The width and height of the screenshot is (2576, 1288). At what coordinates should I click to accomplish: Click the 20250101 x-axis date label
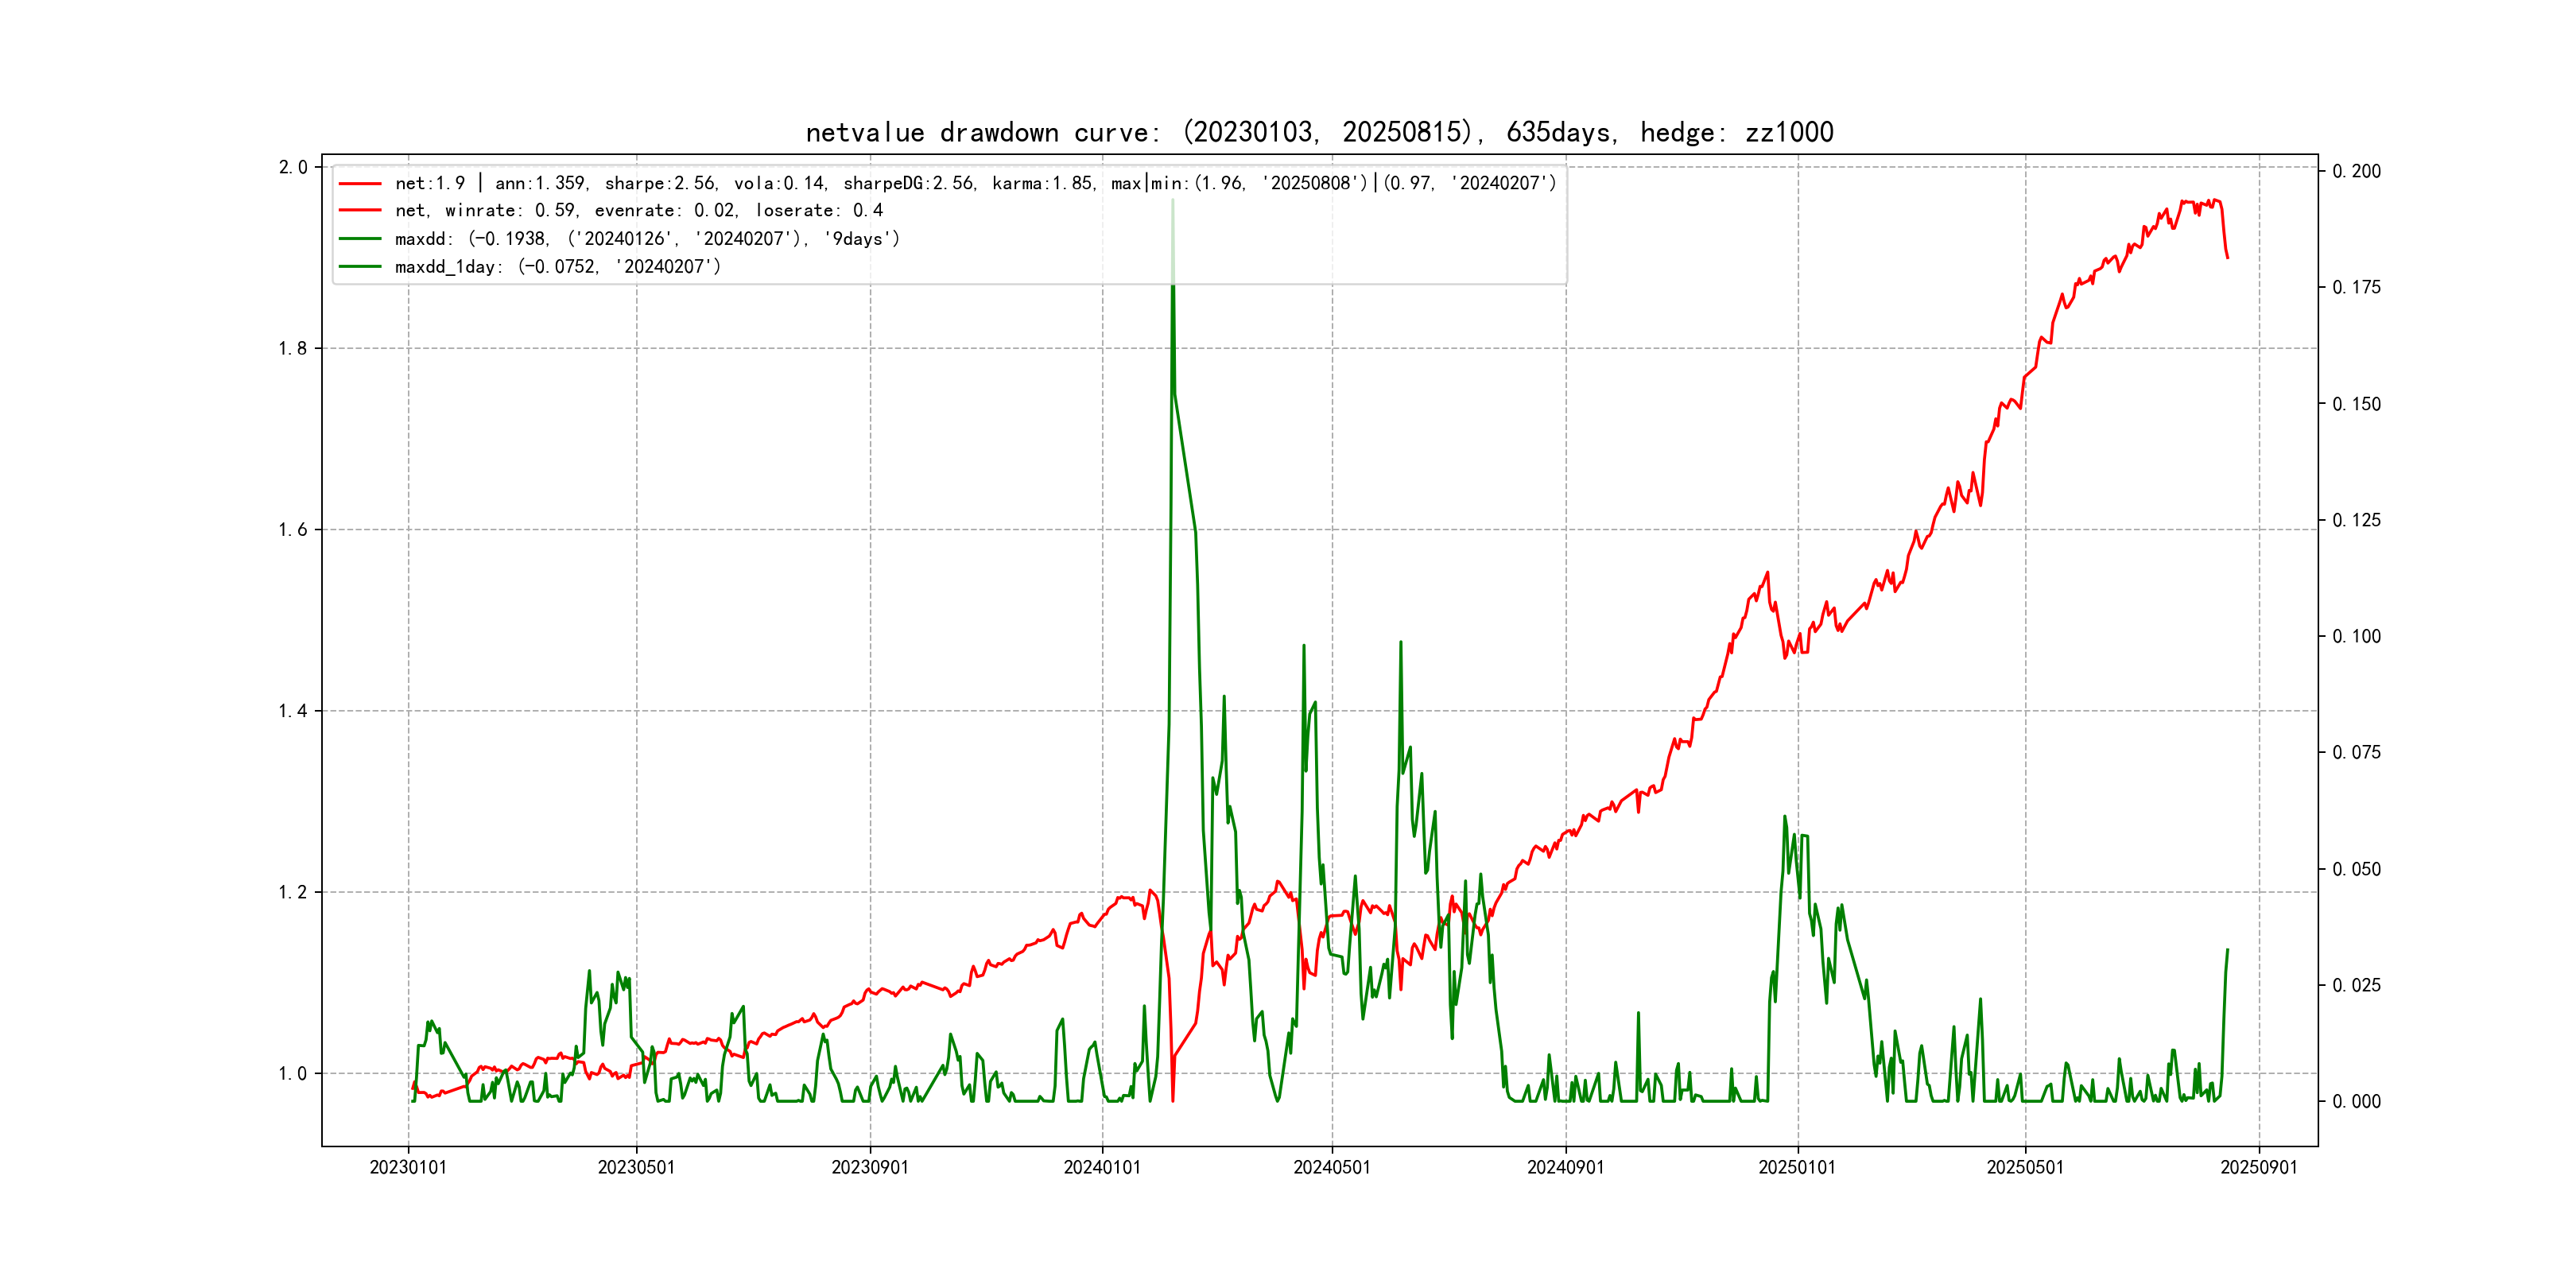point(1797,1167)
